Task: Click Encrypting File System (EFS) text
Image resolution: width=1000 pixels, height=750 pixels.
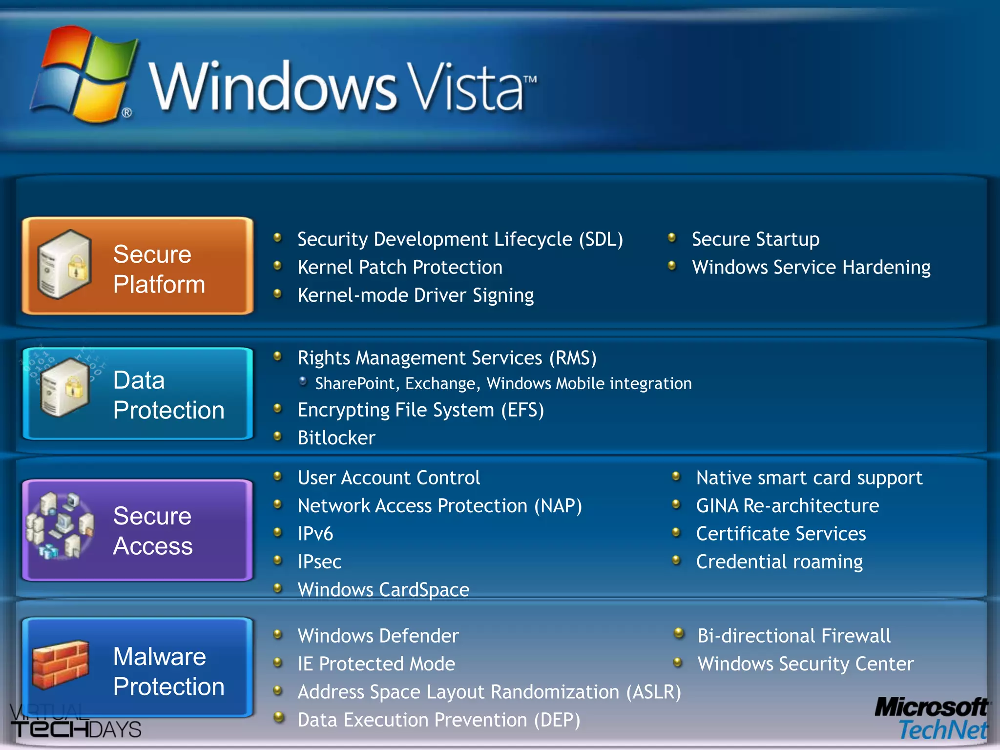Action: click(x=421, y=411)
